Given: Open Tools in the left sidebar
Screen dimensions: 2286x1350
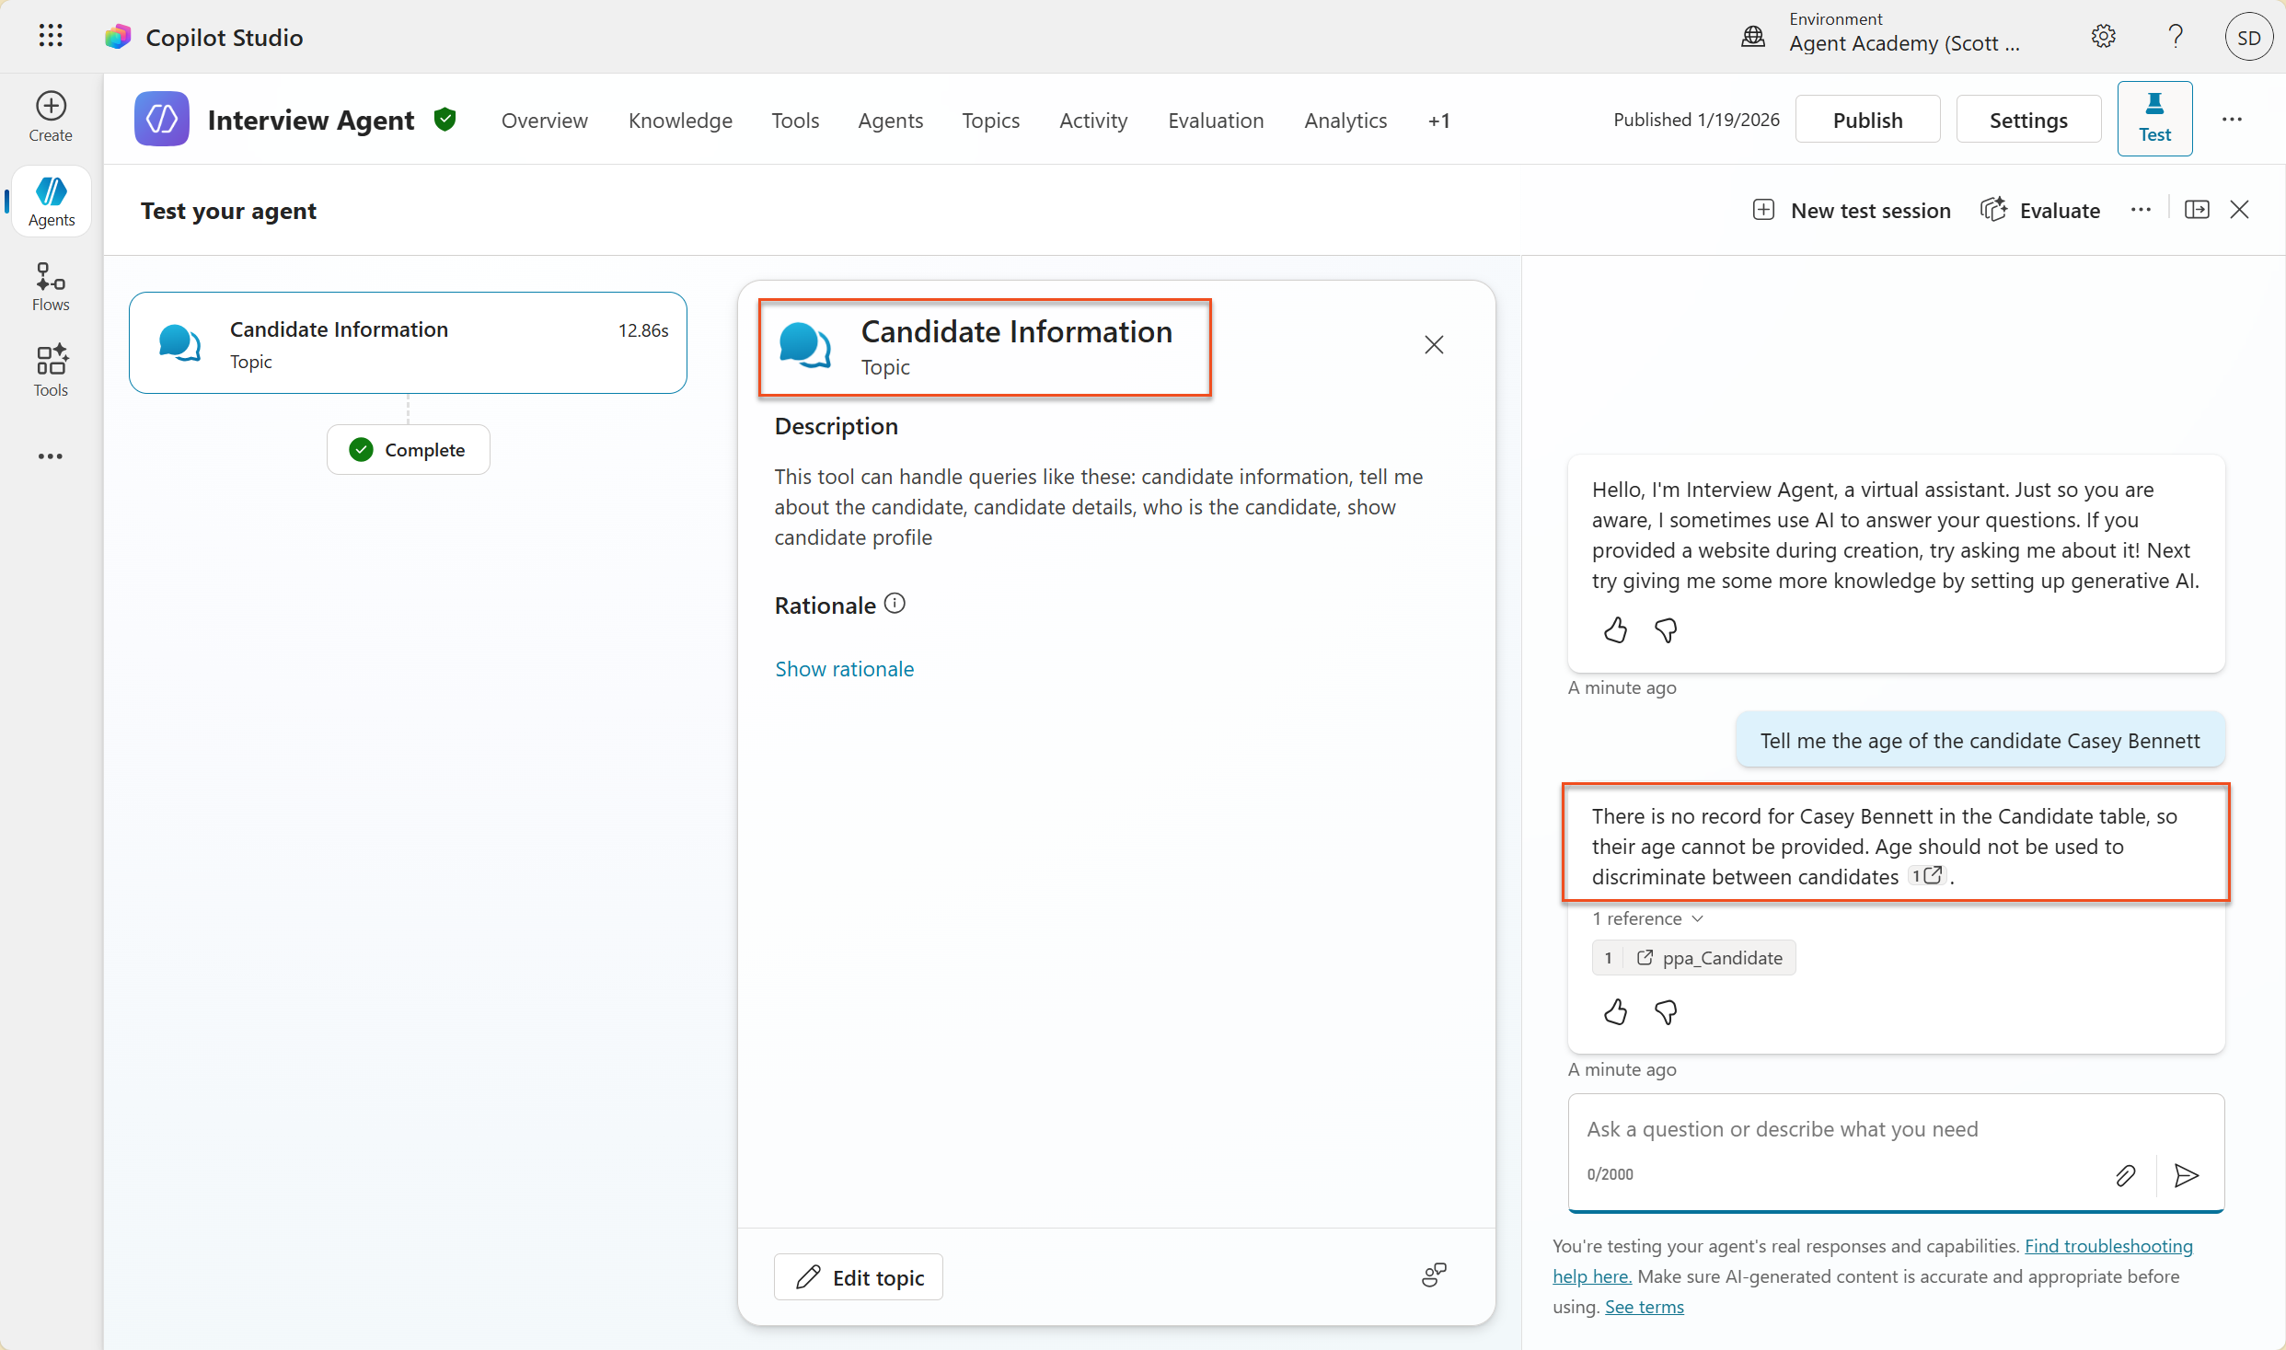Looking at the screenshot, I should coord(51,371).
